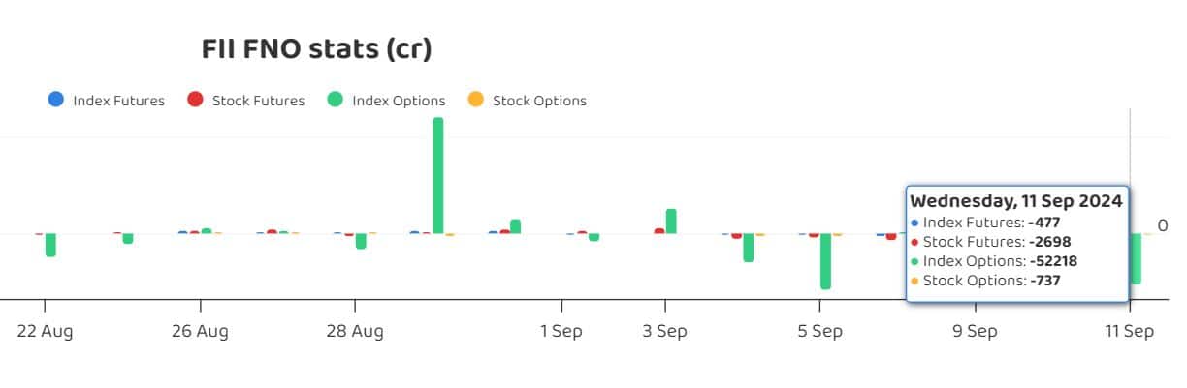Click the 11 Sep axis label
The image size is (1187, 388).
click(1130, 331)
